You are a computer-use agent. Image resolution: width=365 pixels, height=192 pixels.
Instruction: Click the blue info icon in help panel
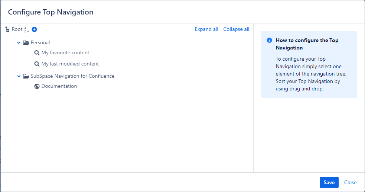pos(270,41)
